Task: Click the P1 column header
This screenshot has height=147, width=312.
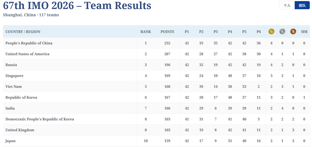Action: pyautogui.click(x=187, y=32)
